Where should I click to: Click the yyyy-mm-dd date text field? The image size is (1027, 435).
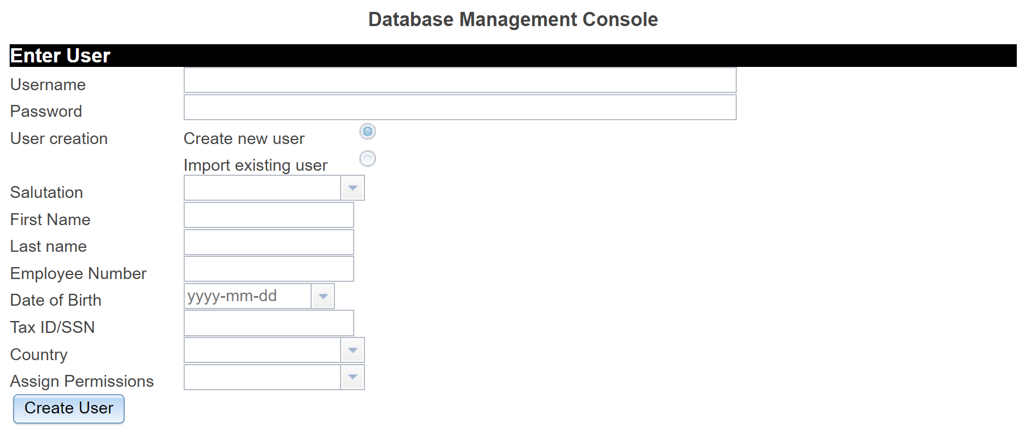pyautogui.click(x=248, y=296)
